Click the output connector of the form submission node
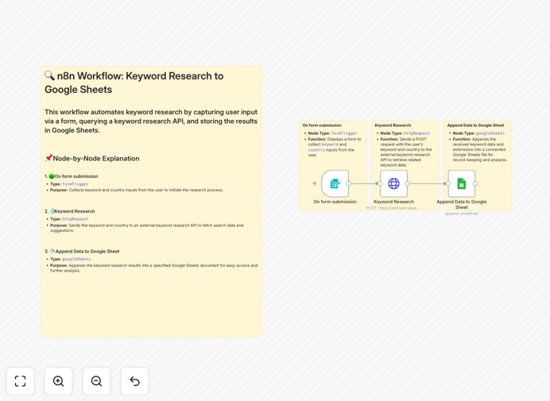Viewport: 550px width, 401px height. [x=349, y=183]
